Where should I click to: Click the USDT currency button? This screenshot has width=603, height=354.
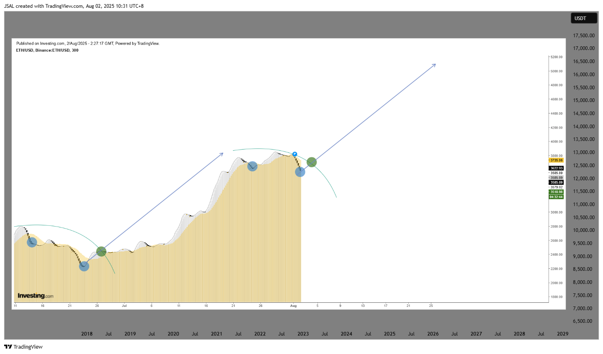click(584, 18)
